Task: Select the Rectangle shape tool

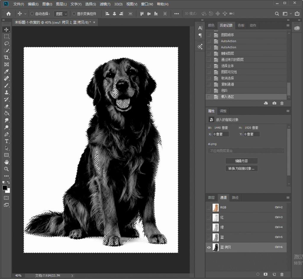Action: (x=7, y=155)
